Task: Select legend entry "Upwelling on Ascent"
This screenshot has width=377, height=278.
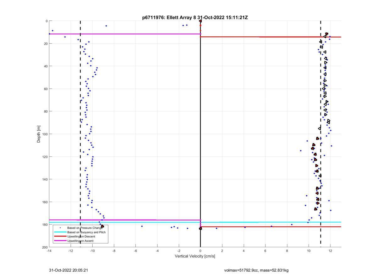Action: point(80,241)
